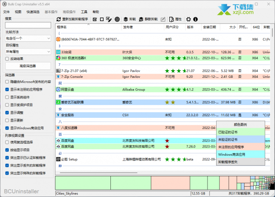
Task: Click the 12.55 GB status bar entry
Action: point(199,193)
